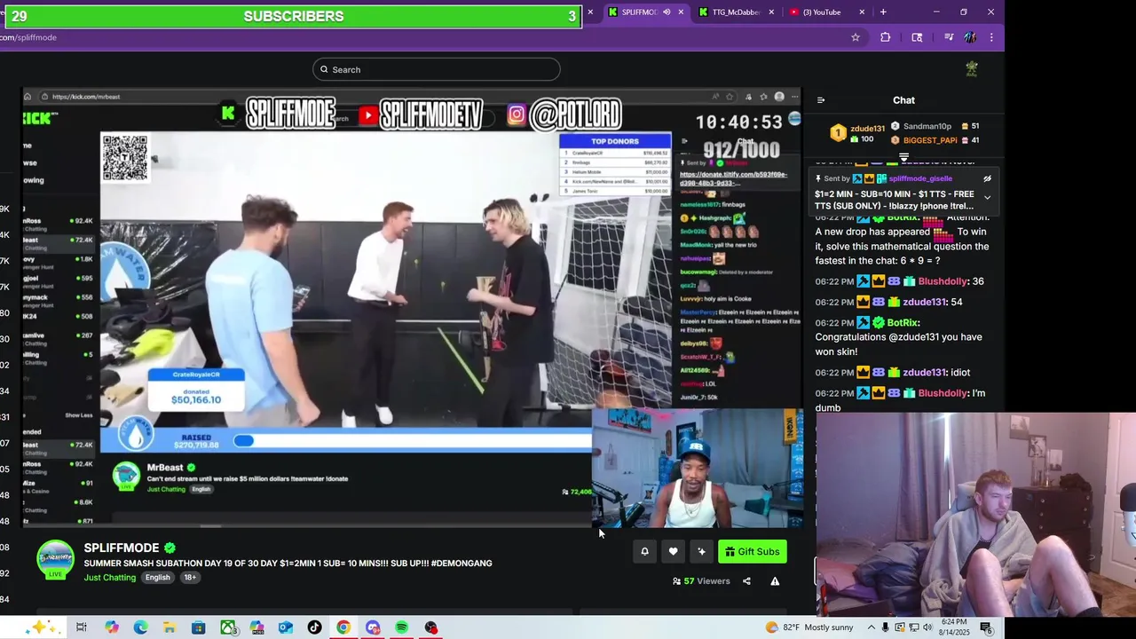Click zdude131 username on the idiot message
The height and width of the screenshot is (639, 1136).
pos(924,373)
